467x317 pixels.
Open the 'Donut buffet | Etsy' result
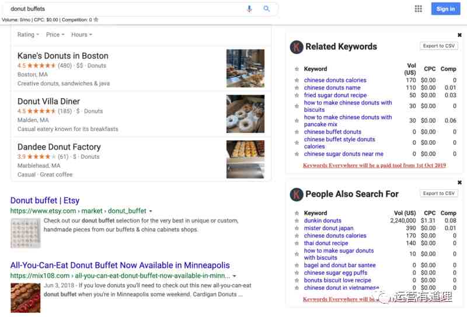point(45,200)
